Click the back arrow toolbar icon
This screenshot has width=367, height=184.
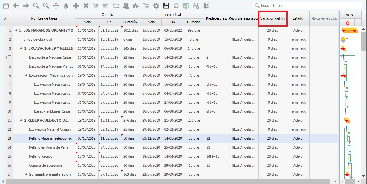(16, 5)
